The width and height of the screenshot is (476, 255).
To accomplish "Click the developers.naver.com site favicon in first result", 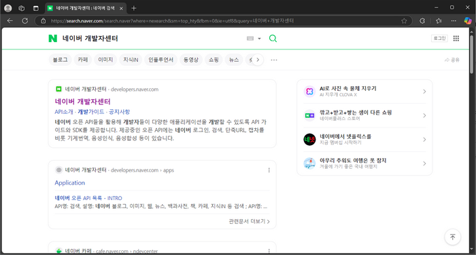I will tap(59, 89).
